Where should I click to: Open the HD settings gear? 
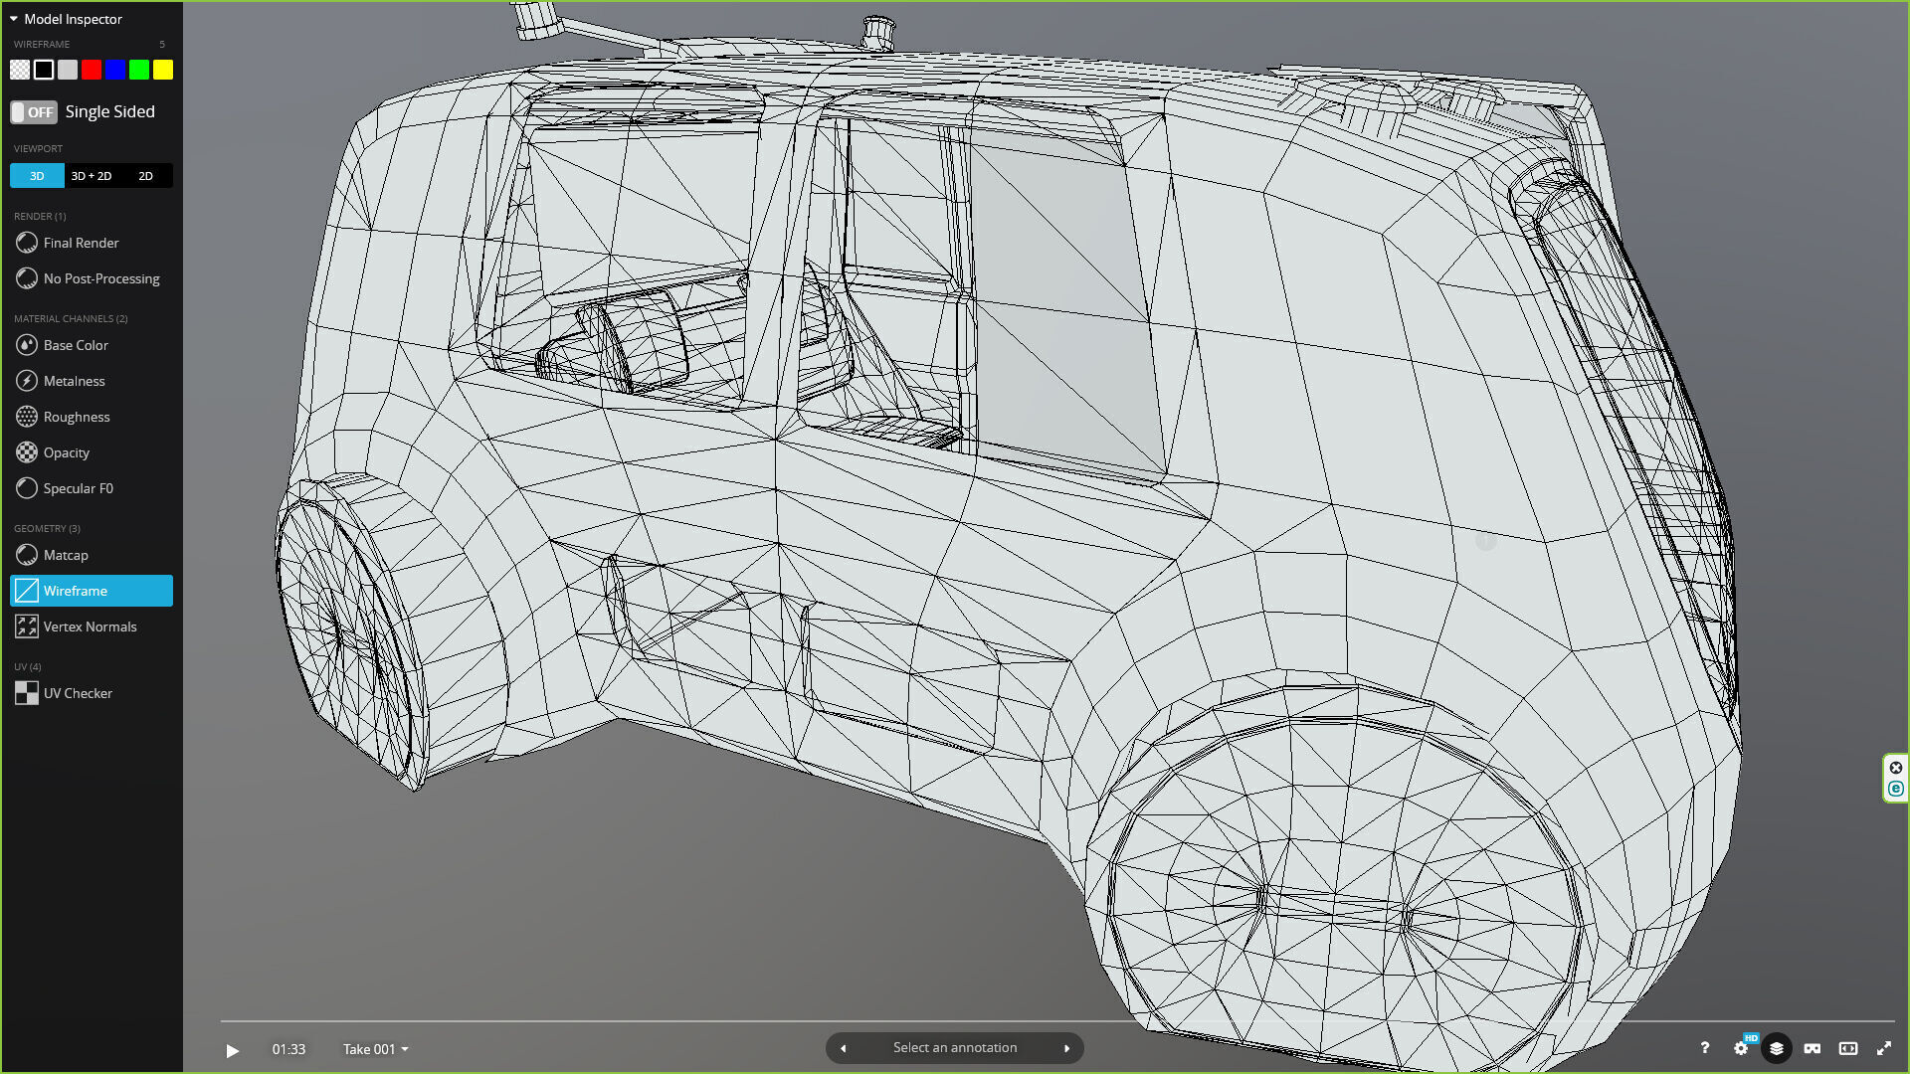(x=1741, y=1048)
